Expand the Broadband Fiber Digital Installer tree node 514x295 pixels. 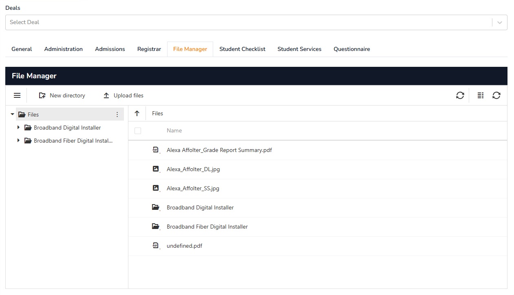click(x=18, y=141)
